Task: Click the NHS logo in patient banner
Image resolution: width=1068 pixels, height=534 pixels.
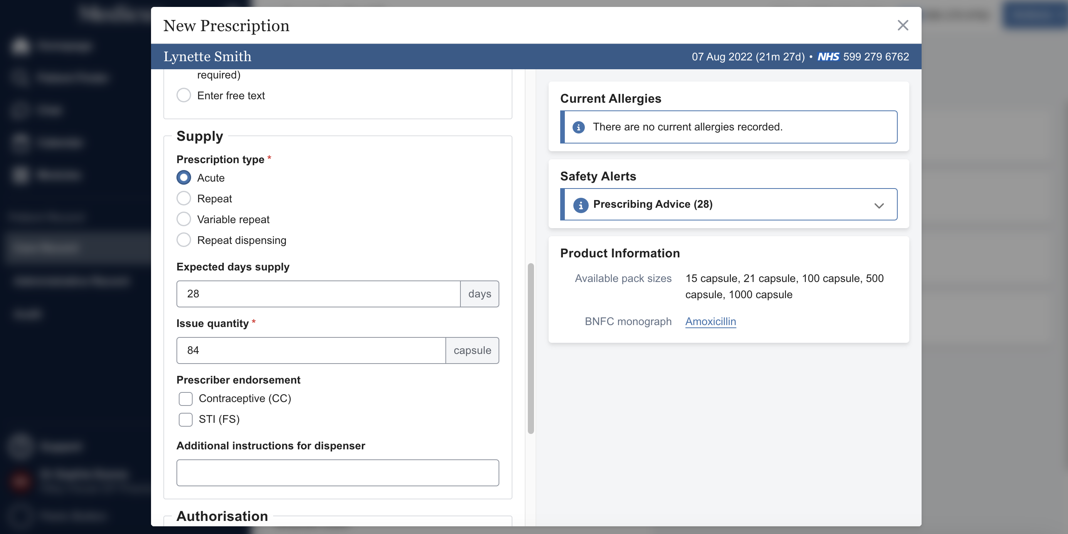Action: tap(828, 57)
